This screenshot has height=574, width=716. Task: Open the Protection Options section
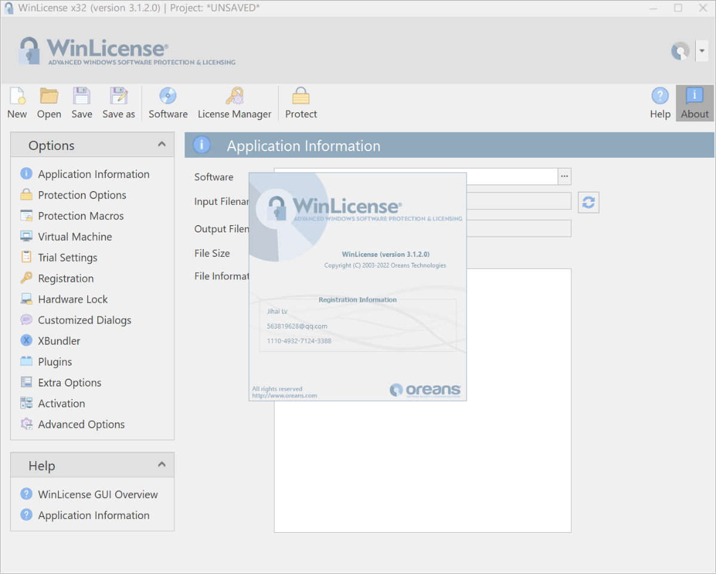(82, 195)
